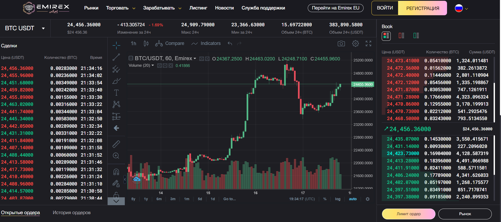Screen dimensions: 501x222
Task: Show only bids in order book
Action: (416, 35)
